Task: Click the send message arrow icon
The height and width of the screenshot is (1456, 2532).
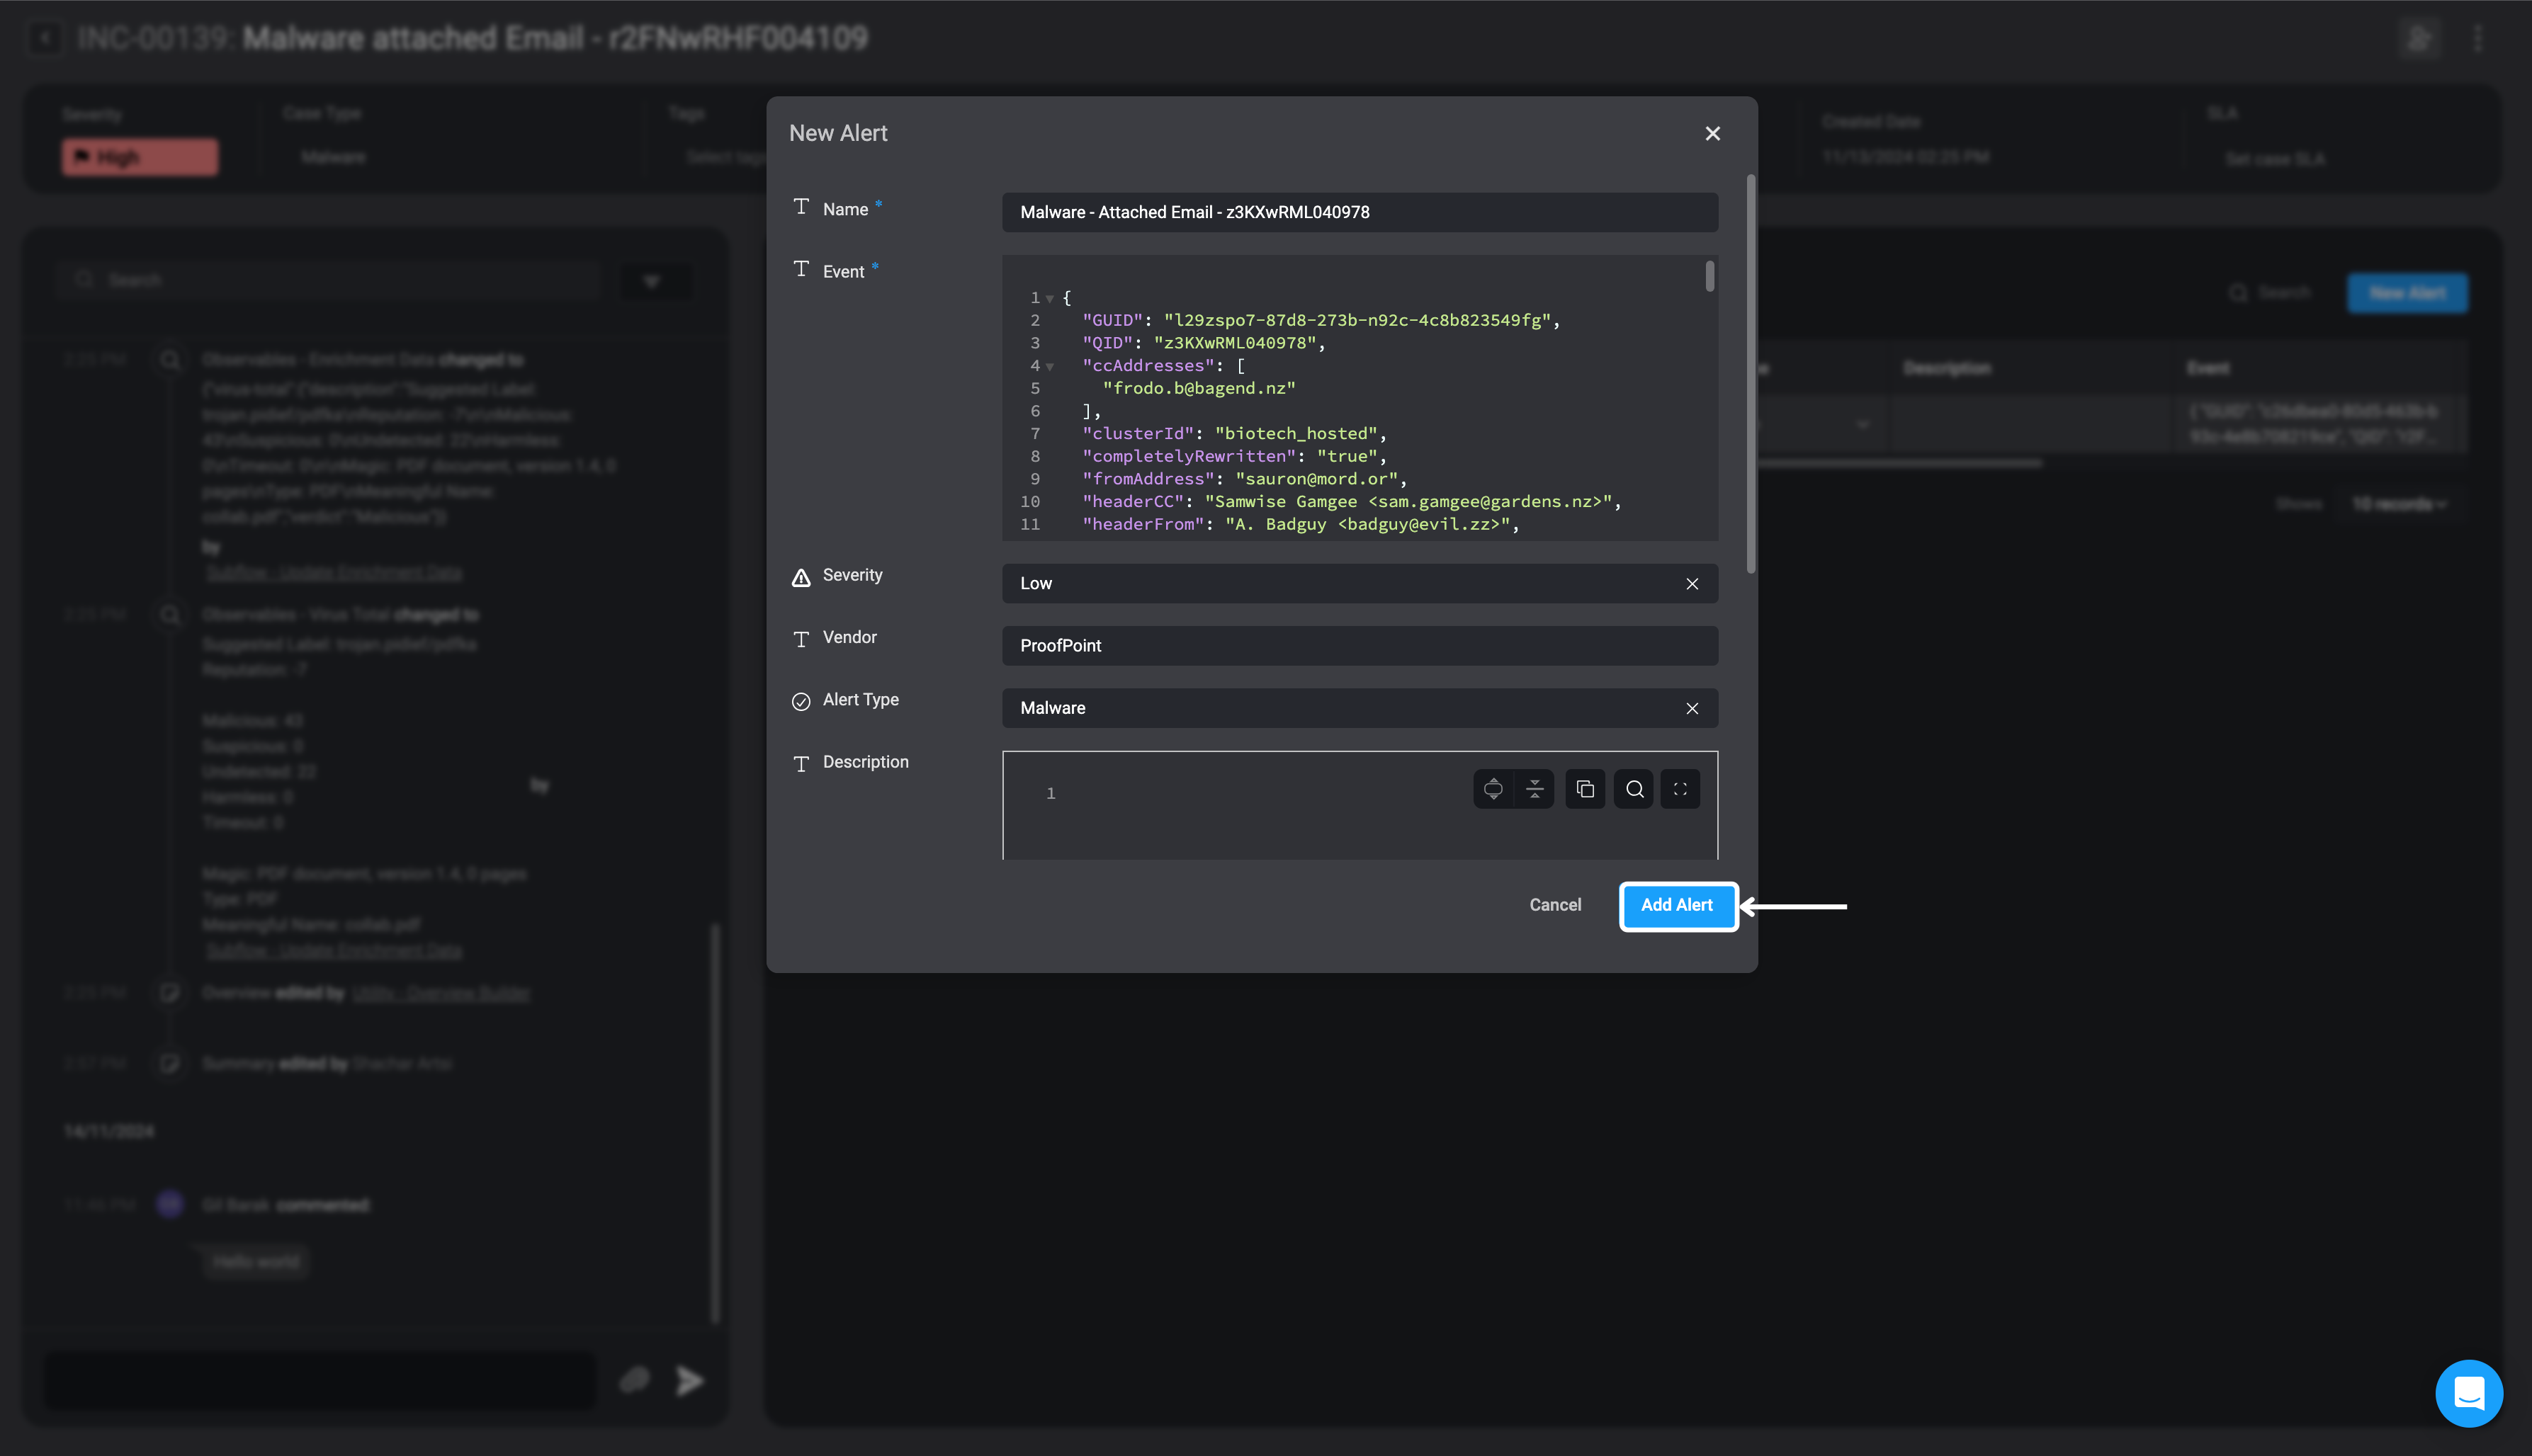Action: pos(689,1381)
